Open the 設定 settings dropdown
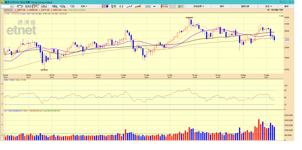This screenshot has height=150, width=302. coord(268,6)
